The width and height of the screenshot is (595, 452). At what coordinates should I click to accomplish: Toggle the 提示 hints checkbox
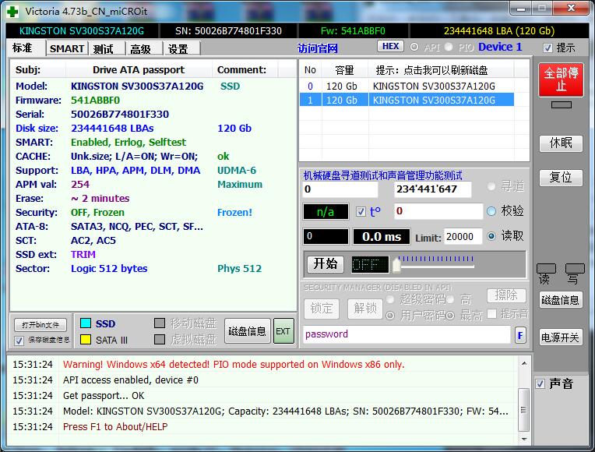click(548, 48)
